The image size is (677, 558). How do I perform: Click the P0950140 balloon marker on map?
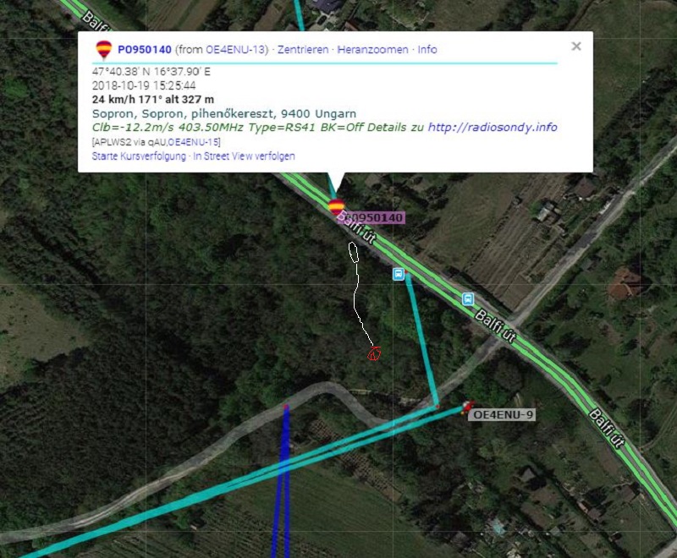click(x=336, y=207)
